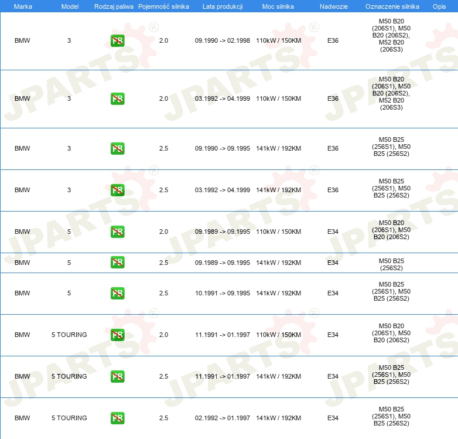The width and height of the screenshot is (458, 439).
Task: Click 5 TOURING model in the 2.0 row
Action: click(69, 335)
